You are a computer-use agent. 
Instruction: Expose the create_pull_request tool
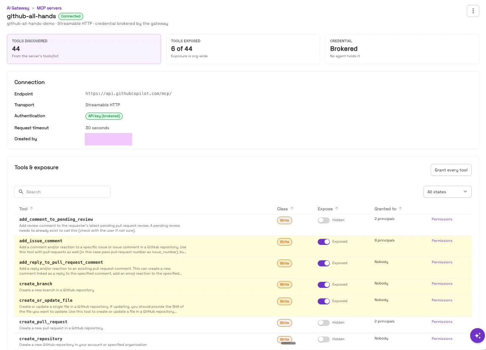[x=324, y=323]
